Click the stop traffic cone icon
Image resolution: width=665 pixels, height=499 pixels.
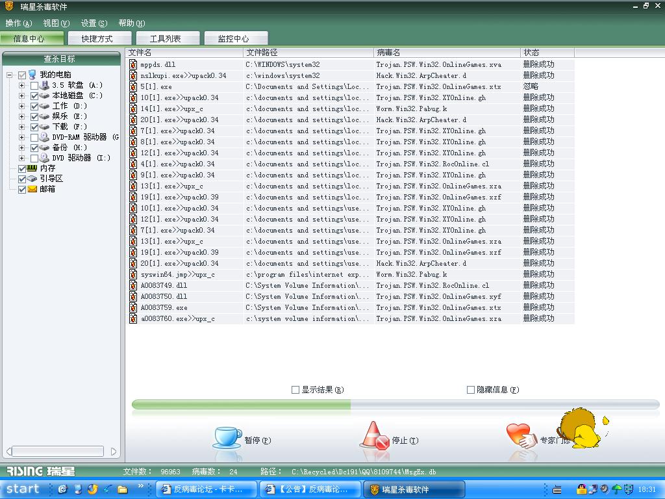(373, 436)
